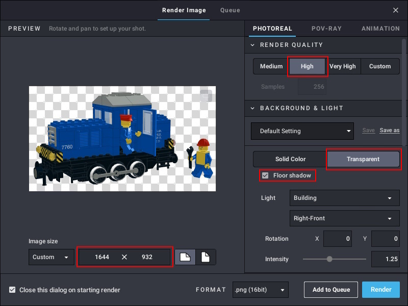Open the Custom image size dropdown

(52, 257)
